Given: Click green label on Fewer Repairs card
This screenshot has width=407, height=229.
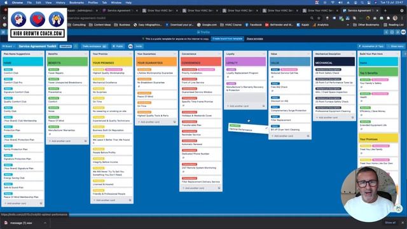Looking at the screenshot, I should pos(53,69).
